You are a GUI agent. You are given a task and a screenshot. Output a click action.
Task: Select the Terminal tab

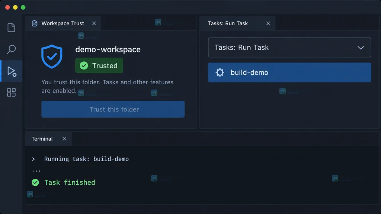click(48, 139)
